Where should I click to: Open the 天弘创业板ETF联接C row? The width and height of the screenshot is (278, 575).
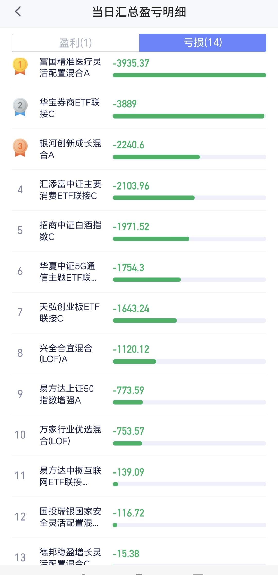[69, 312]
